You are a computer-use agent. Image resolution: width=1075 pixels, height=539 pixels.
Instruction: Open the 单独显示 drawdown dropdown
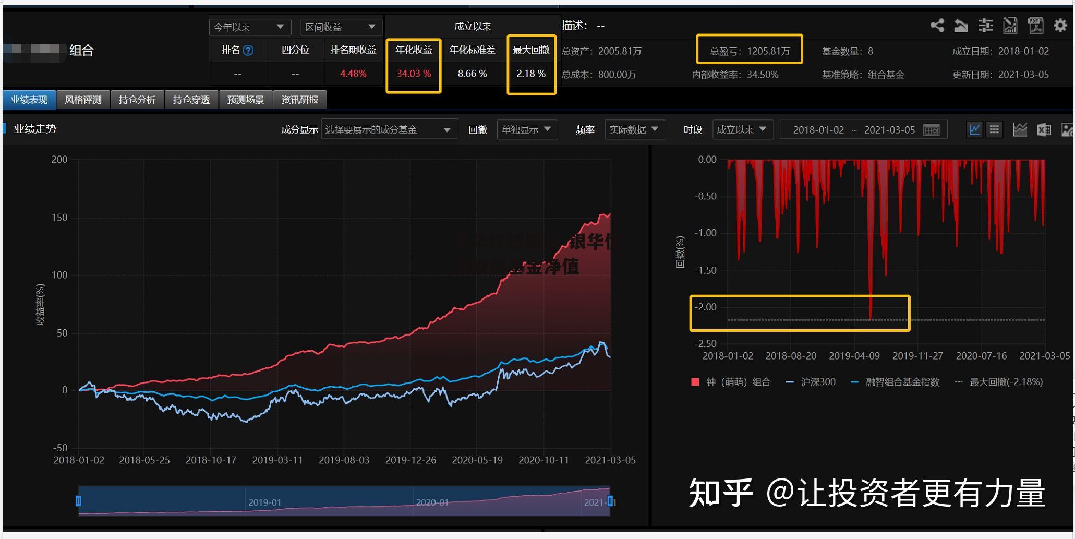pos(527,129)
